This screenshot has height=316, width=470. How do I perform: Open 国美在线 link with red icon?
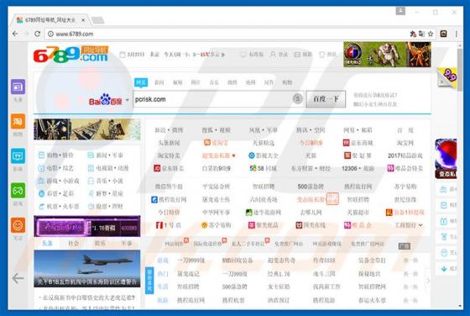(x=311, y=225)
